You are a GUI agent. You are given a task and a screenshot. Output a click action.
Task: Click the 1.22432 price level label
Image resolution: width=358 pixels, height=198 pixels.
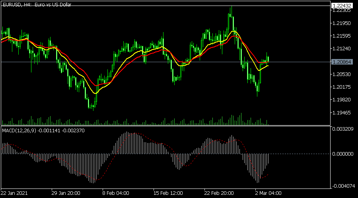pyautogui.click(x=342, y=6)
